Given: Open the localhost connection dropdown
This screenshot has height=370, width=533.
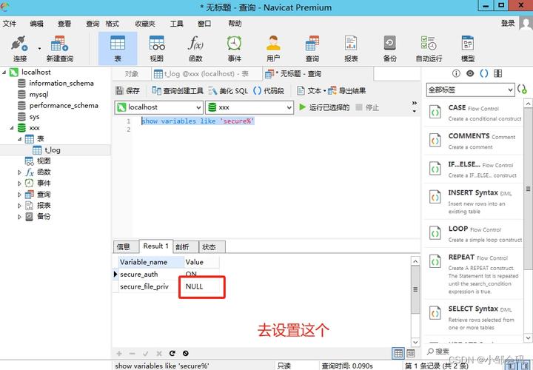Looking at the screenshot, I should 158,107.
